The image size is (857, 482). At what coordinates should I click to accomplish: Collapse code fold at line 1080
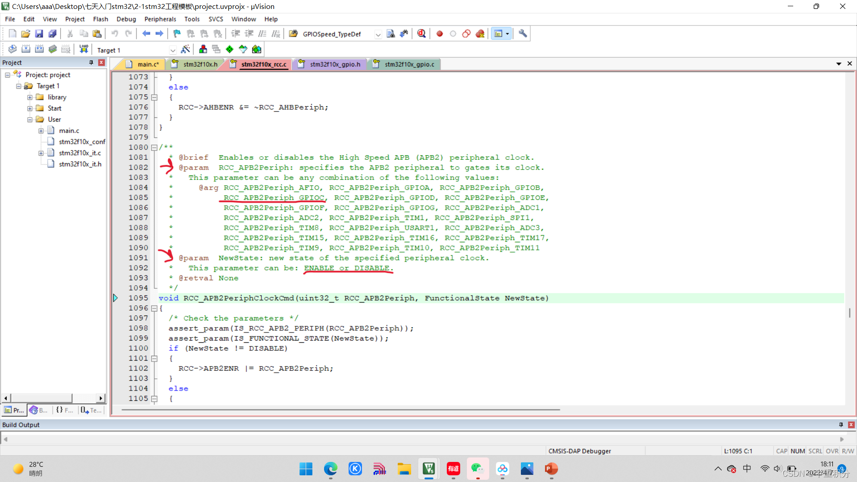tap(154, 147)
